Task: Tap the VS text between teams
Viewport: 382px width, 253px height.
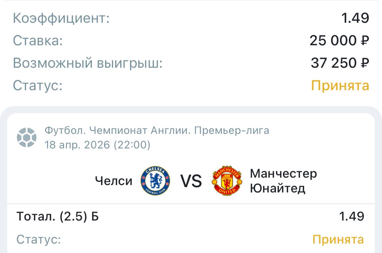Action: point(191,181)
